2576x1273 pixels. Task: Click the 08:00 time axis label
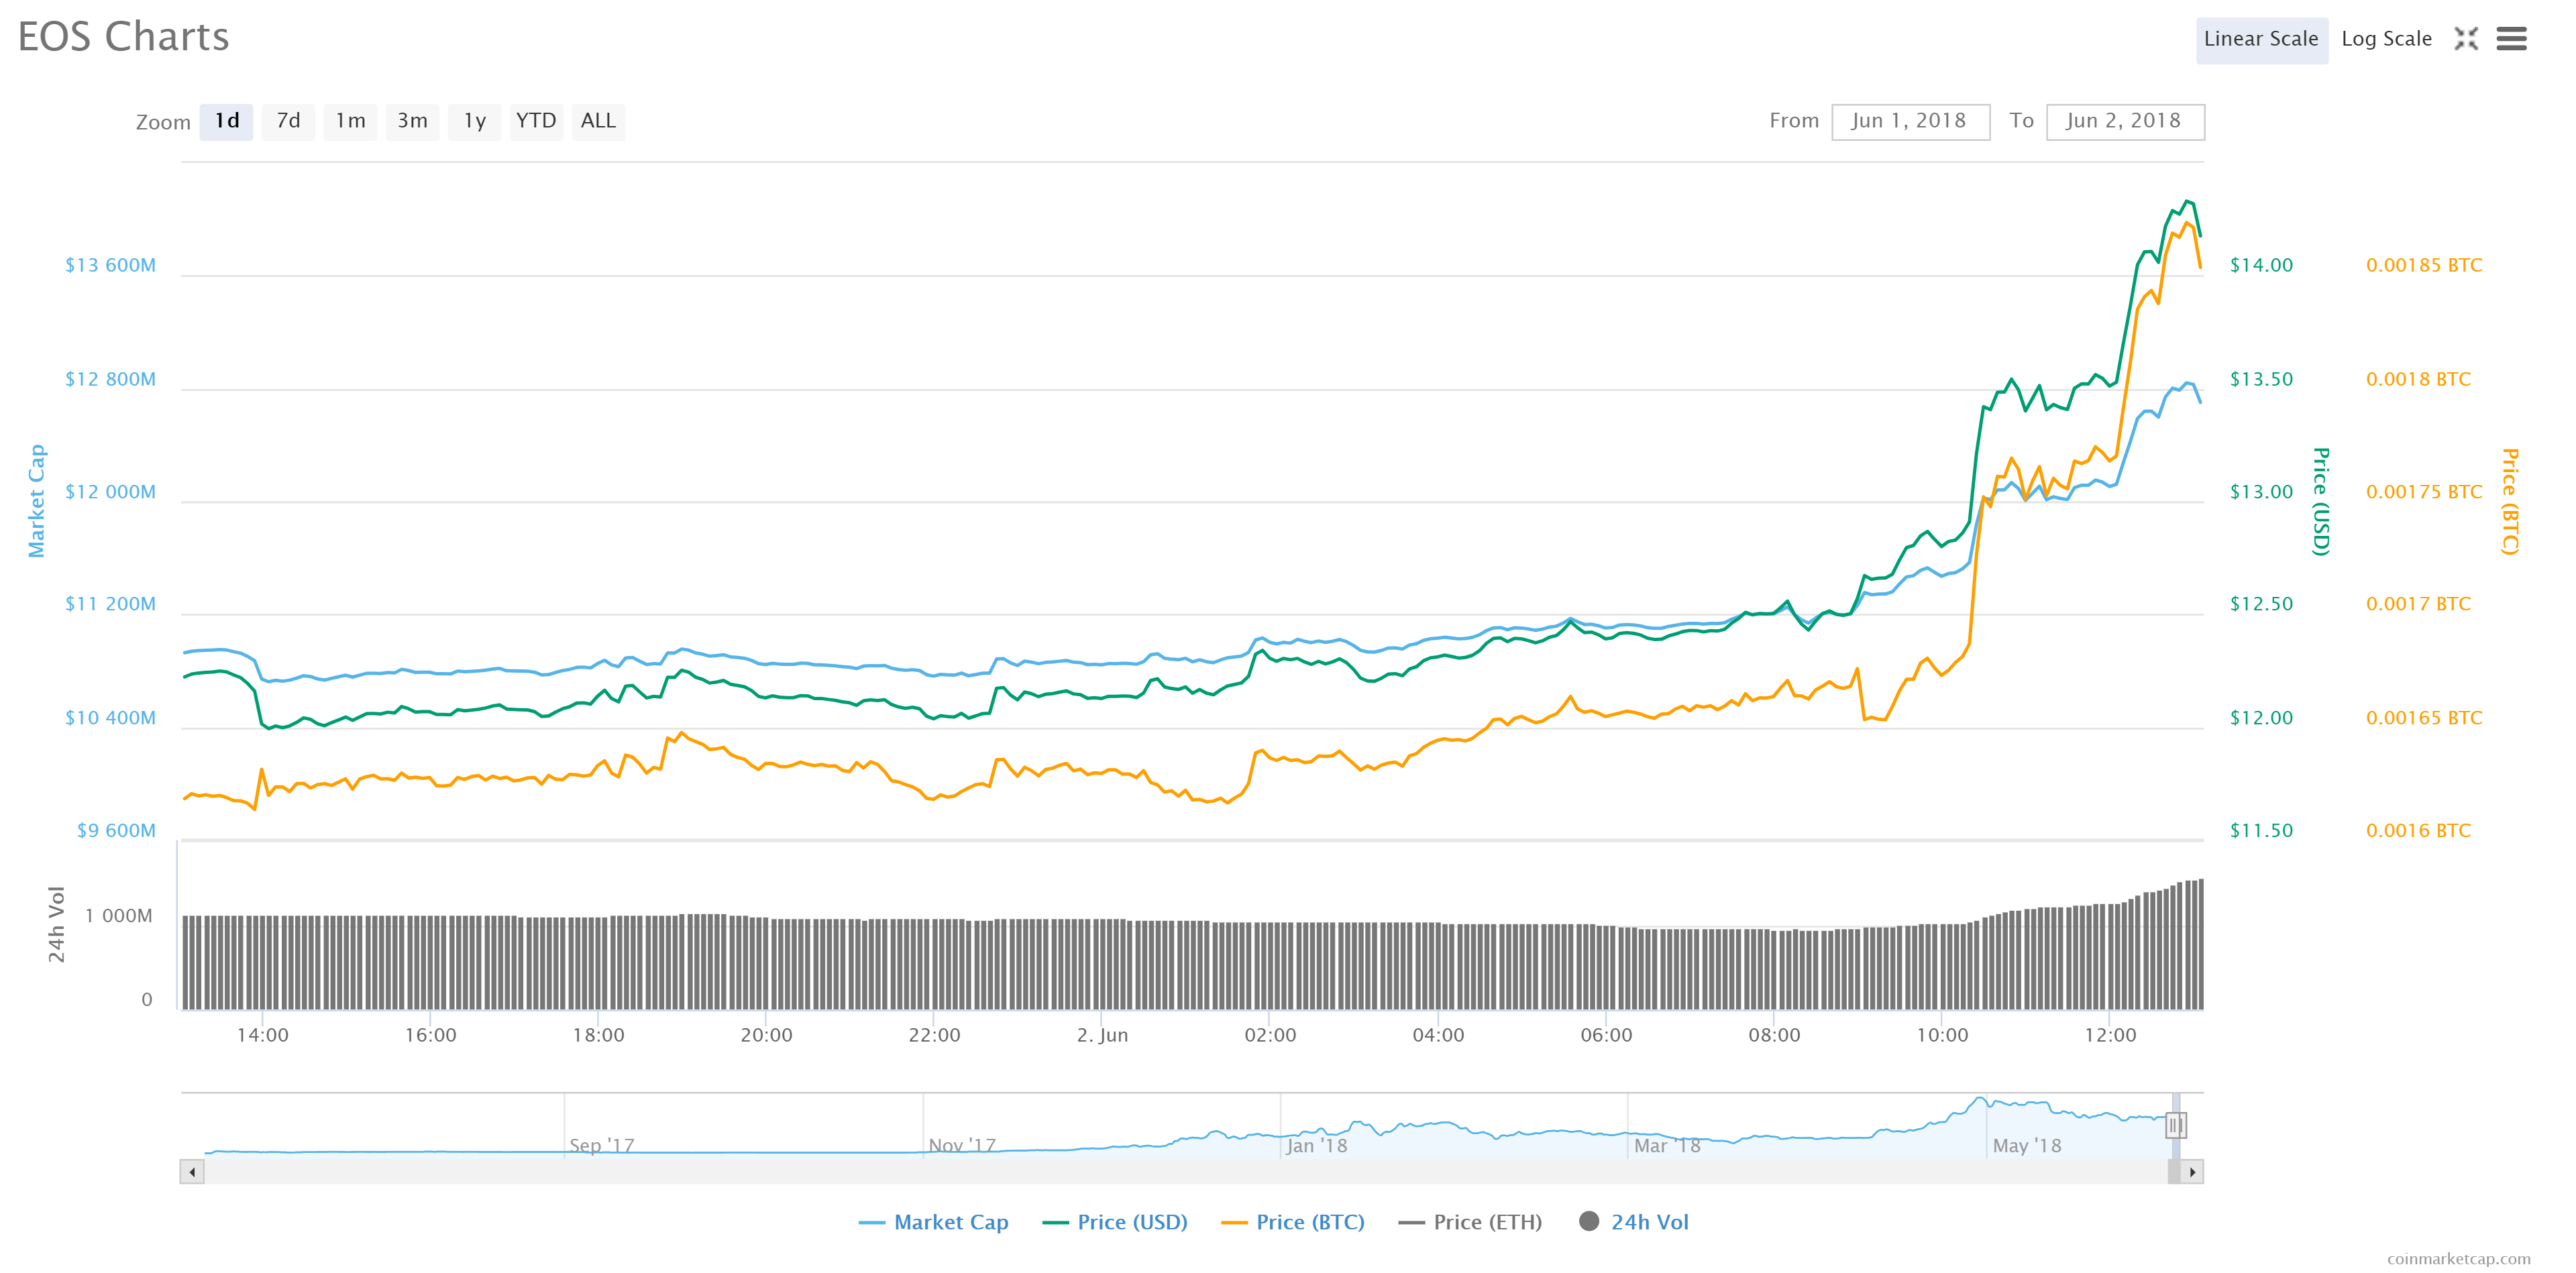tap(1774, 1035)
